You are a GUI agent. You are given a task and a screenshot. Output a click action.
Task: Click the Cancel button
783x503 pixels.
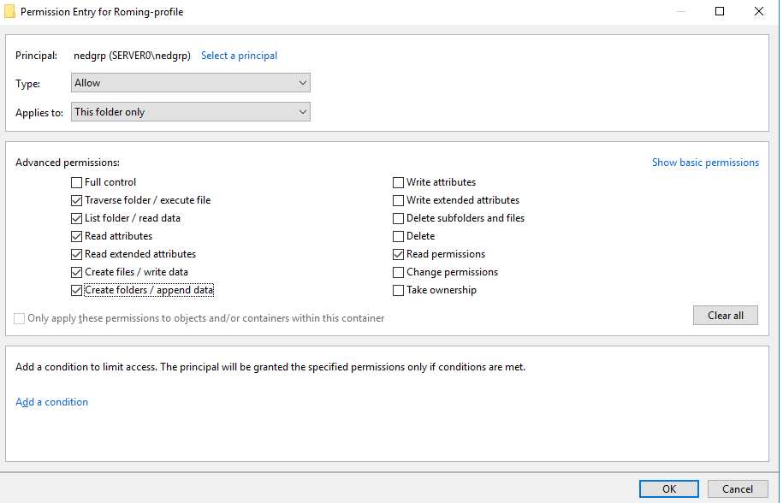737,488
